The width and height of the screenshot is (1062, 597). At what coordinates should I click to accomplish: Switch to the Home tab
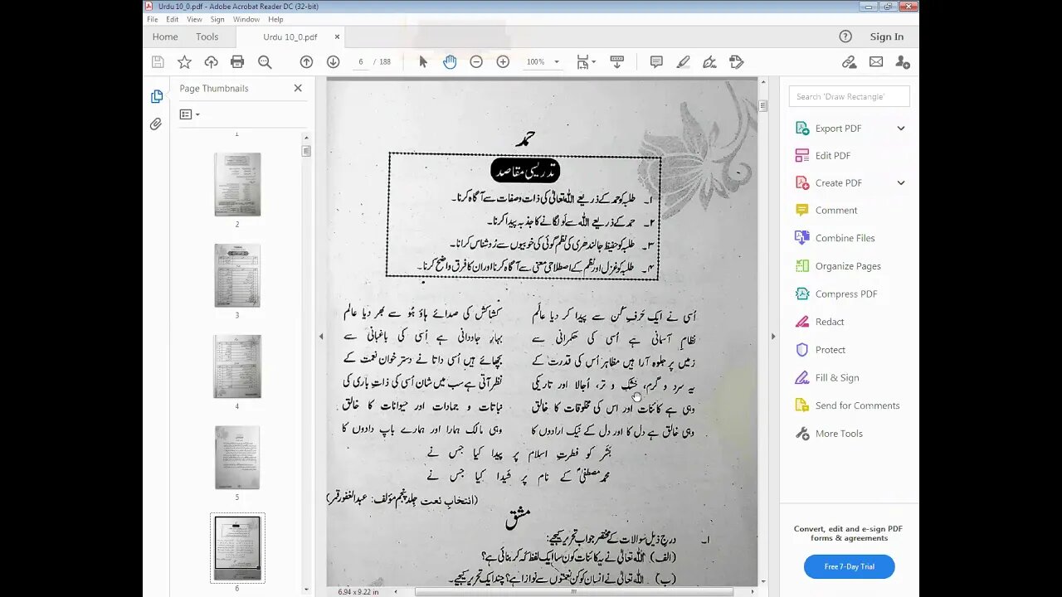point(165,36)
